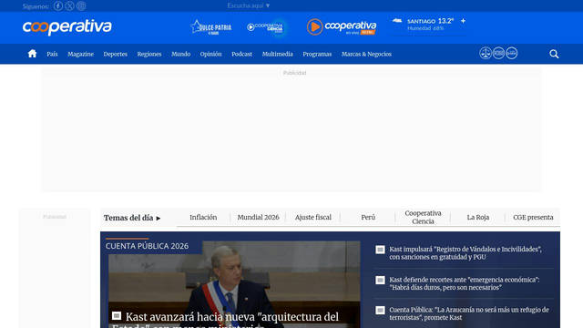Play Cooperativa live radio stream
This screenshot has height=328, width=583.
point(342,27)
